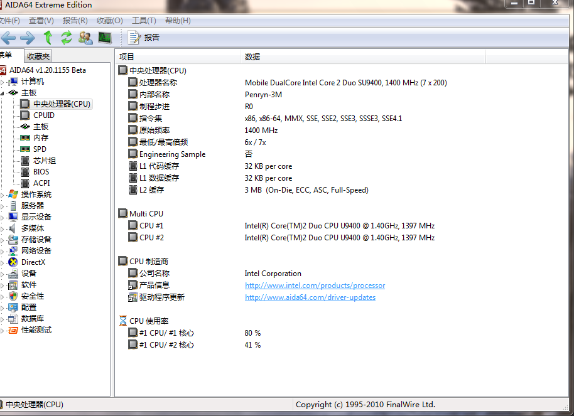Click the 操作系统 Windows flag icon
Screen dimensions: 574x416
click(x=13, y=195)
